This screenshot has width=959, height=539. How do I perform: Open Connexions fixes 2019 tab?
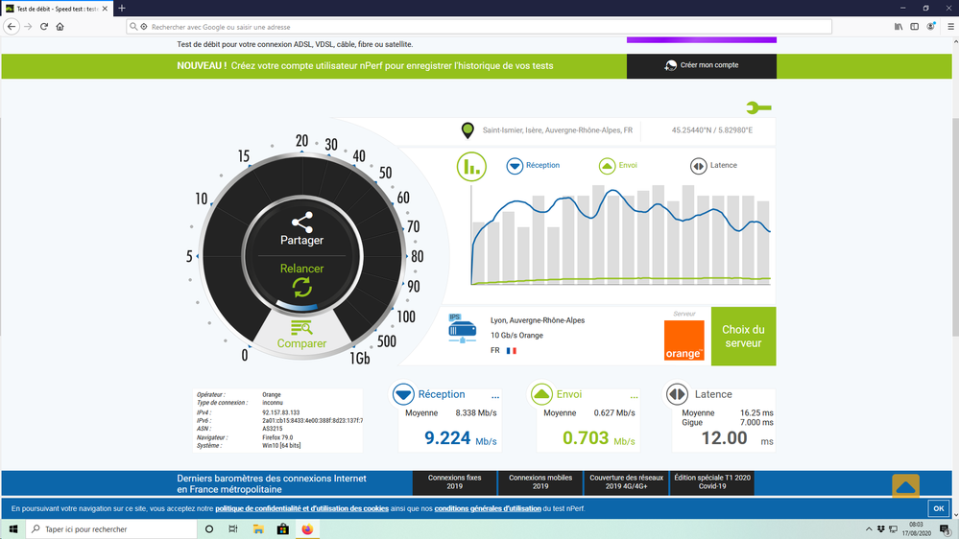coord(454,482)
